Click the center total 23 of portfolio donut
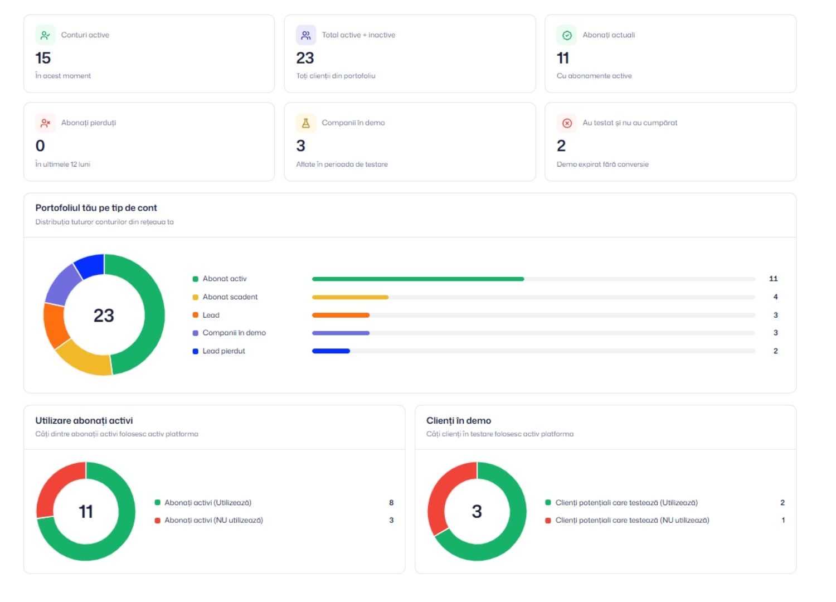 point(104,315)
